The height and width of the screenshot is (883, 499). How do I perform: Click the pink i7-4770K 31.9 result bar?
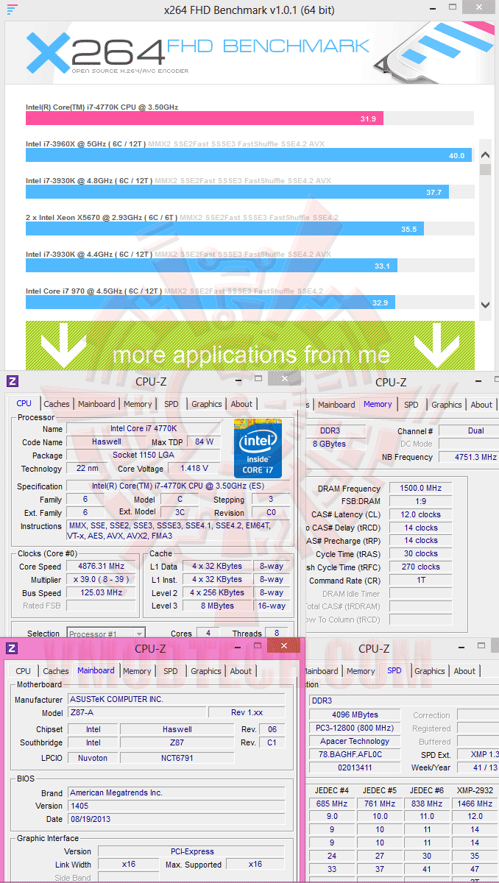point(205,118)
